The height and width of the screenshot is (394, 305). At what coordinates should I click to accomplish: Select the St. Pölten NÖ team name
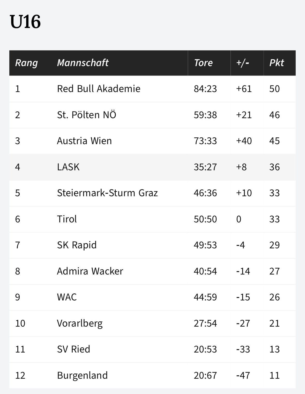87,115
